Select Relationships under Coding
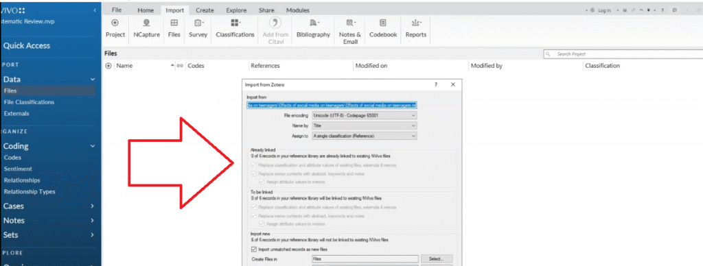 (22, 180)
